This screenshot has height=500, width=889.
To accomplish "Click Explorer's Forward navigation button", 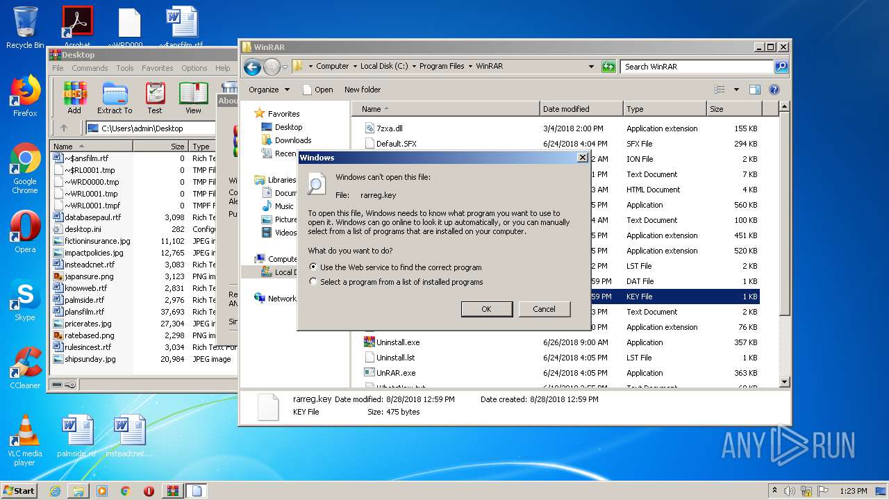I will pos(272,67).
